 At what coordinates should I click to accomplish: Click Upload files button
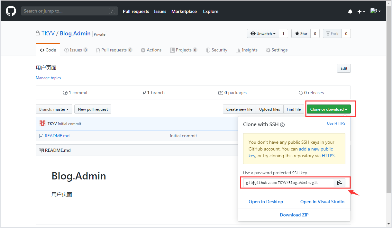(x=269, y=109)
